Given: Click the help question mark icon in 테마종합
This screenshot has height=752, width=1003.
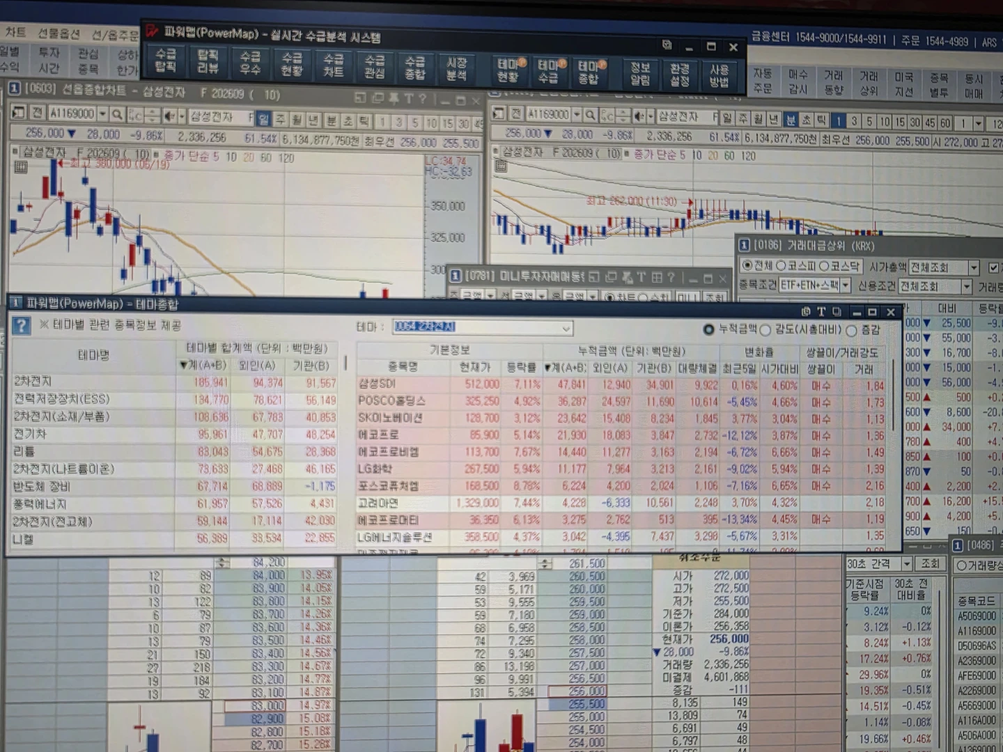Looking at the screenshot, I should [22, 325].
